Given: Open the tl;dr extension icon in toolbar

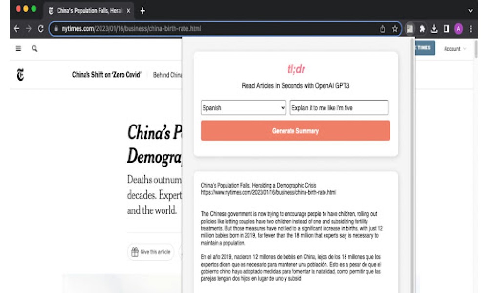Looking at the screenshot, I should [410, 29].
